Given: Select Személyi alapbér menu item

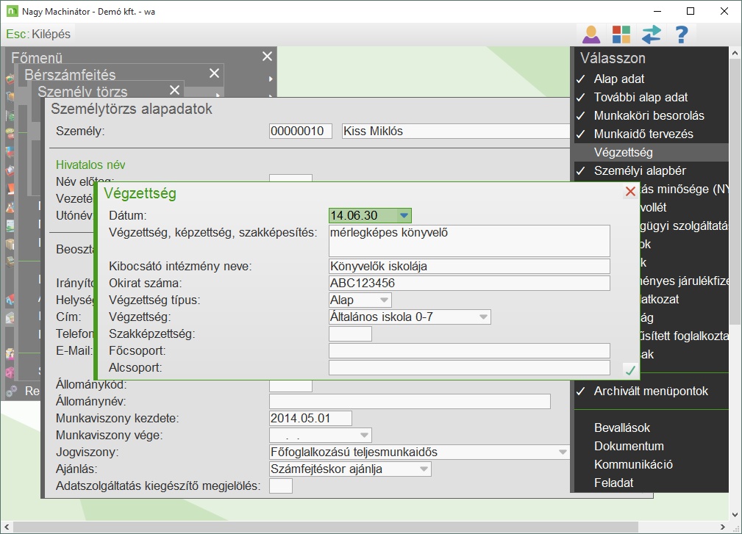Looking at the screenshot, I should point(640,171).
